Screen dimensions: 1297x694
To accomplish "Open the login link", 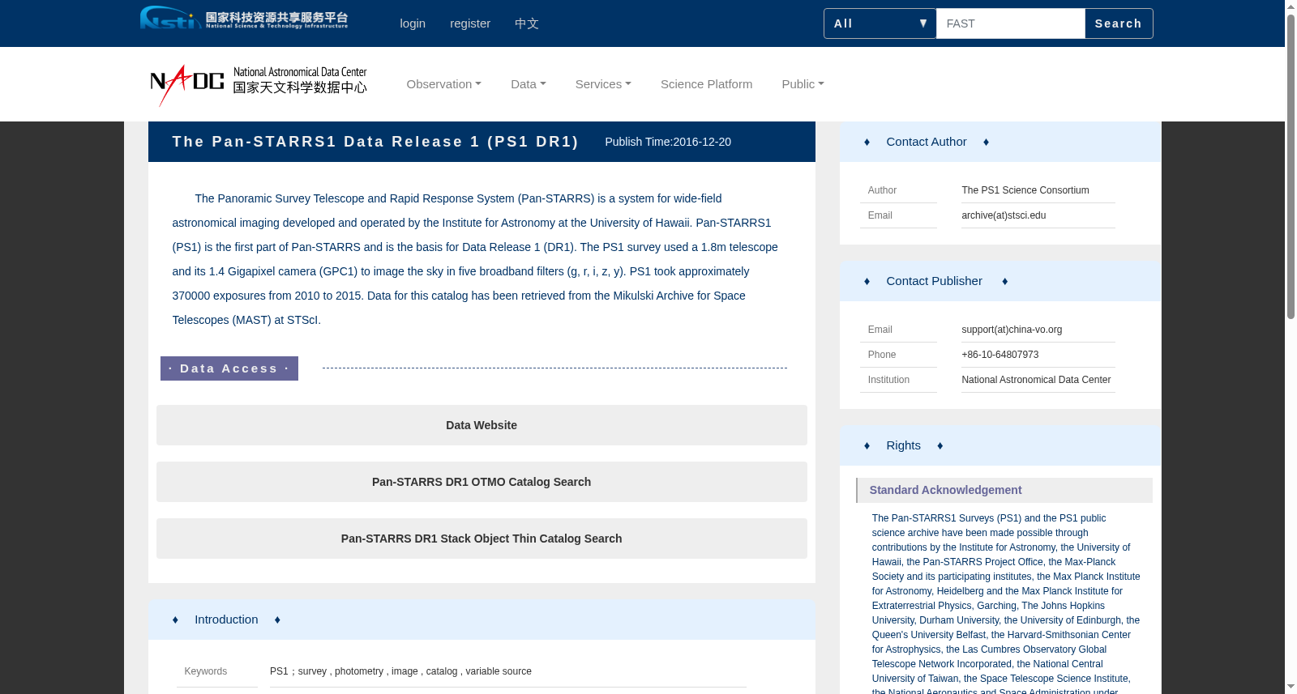I will (x=413, y=23).
